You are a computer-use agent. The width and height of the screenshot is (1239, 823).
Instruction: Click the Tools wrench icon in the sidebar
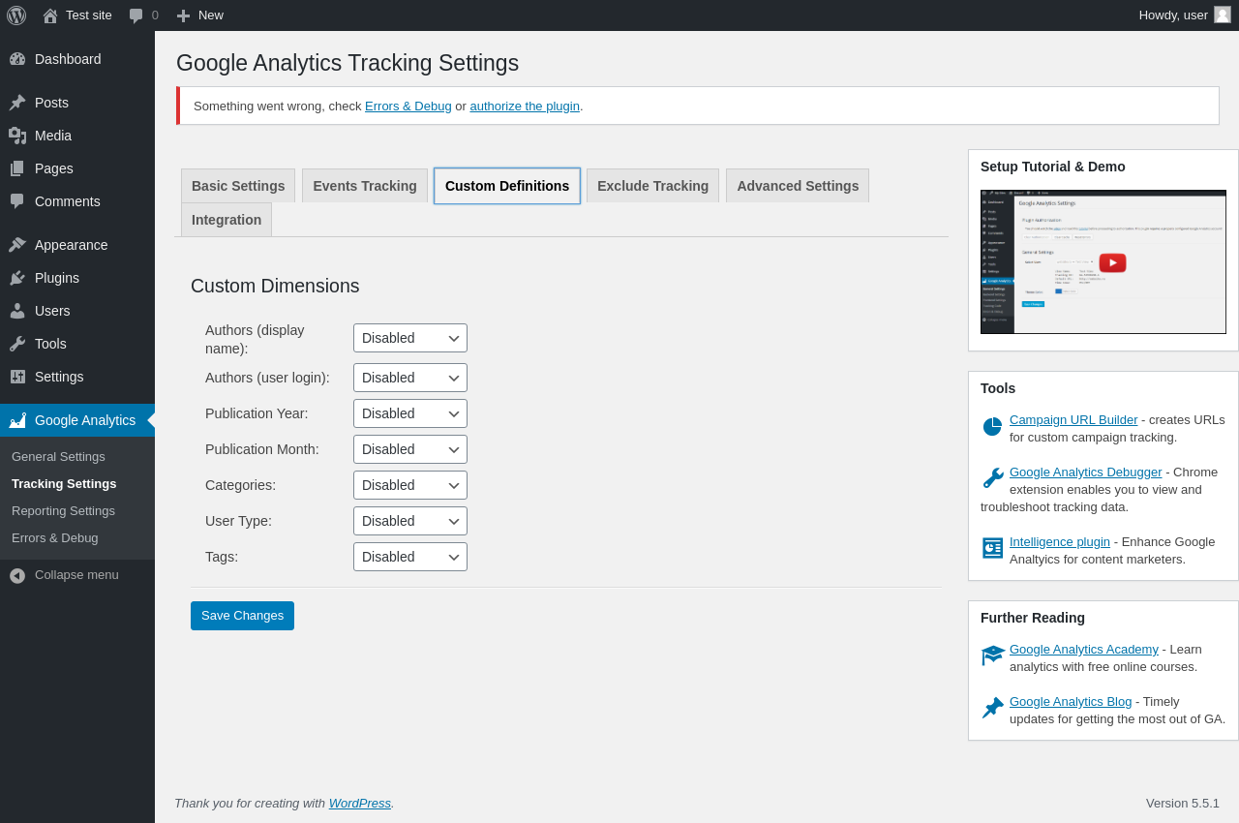pos(17,344)
